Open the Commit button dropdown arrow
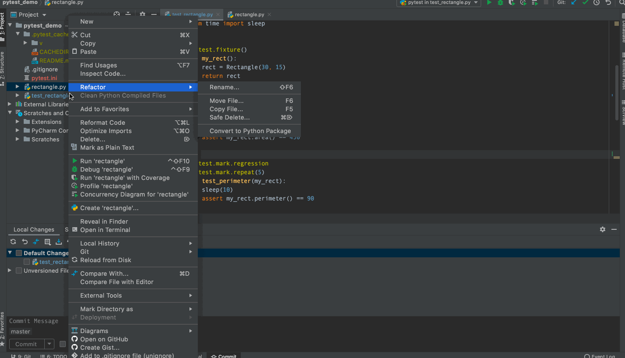 click(50, 344)
